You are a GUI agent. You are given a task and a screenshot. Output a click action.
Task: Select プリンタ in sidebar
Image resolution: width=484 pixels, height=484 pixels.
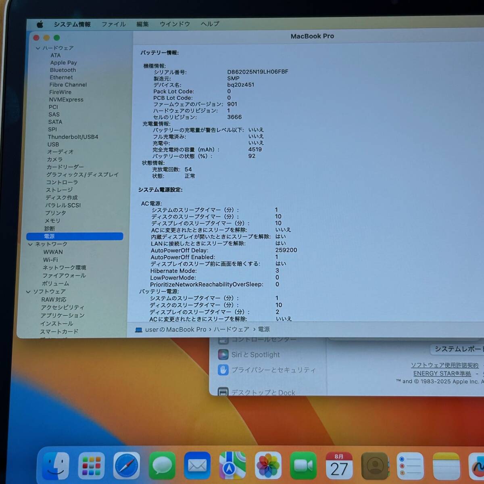point(55,213)
